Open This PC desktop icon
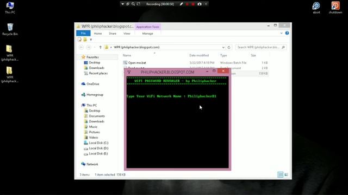The image size is (348, 195). tap(10, 8)
